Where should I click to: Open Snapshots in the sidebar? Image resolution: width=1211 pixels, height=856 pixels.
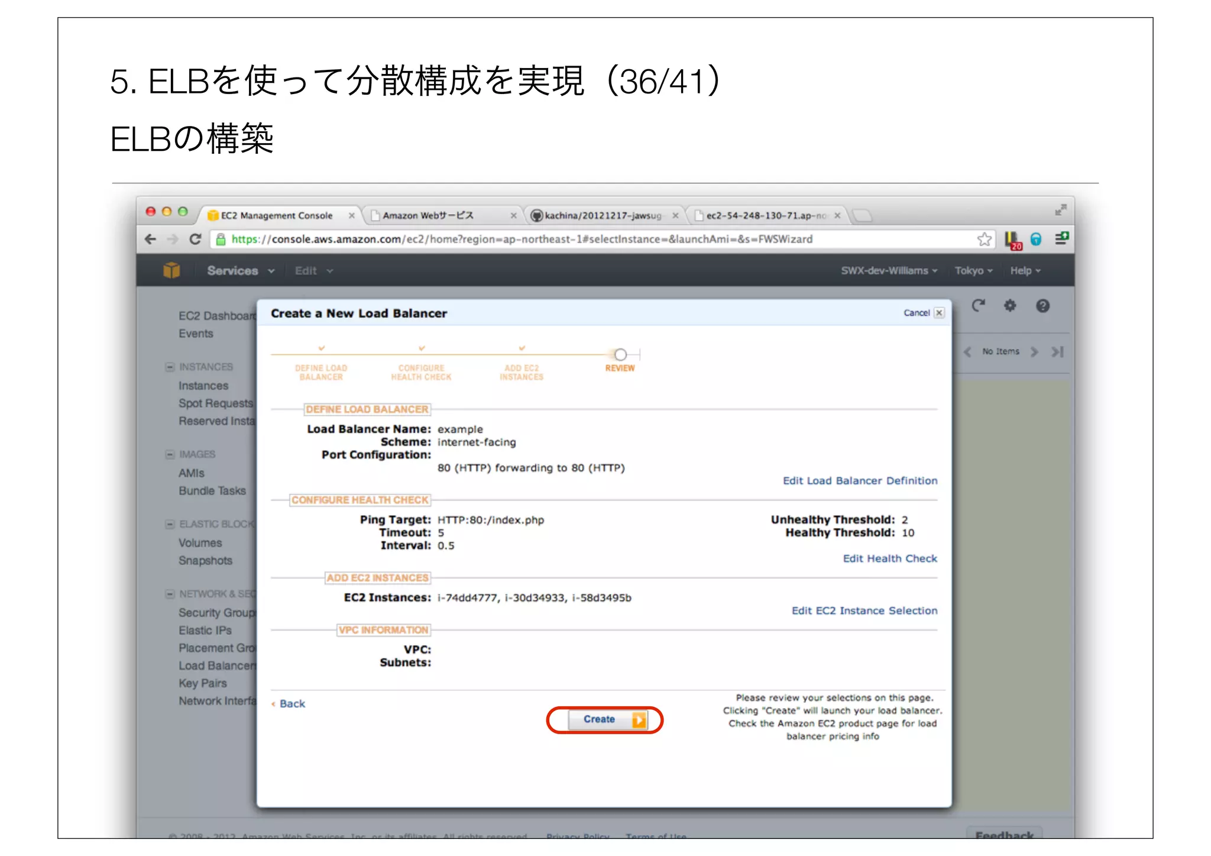[x=205, y=561]
